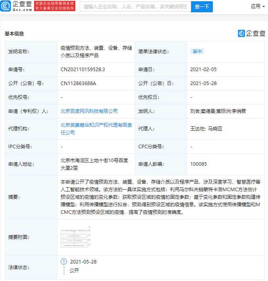Click the CPC分类号 label

(x=151, y=147)
